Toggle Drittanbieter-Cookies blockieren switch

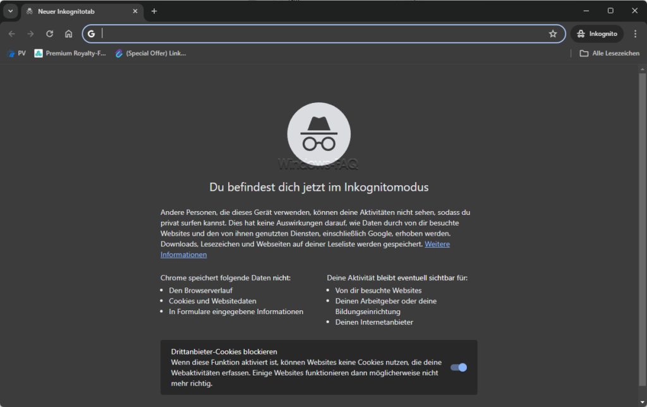459,367
